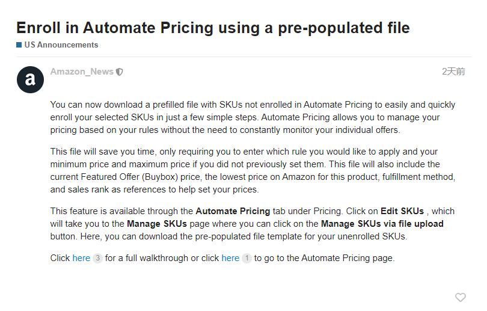Image resolution: width=487 pixels, height=311 pixels.
Task: Click the link count badge showing 1
Action: 247,258
